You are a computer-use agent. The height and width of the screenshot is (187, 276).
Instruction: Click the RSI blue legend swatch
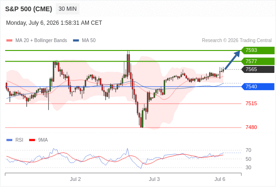[x=9, y=140]
